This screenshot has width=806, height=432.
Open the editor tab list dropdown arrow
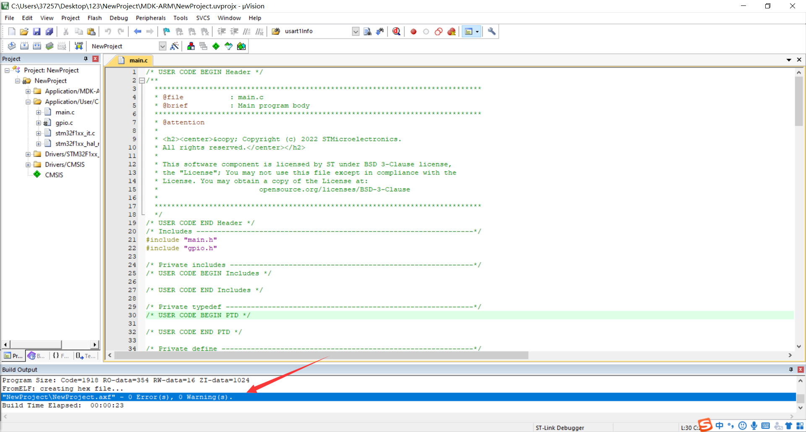coord(789,60)
